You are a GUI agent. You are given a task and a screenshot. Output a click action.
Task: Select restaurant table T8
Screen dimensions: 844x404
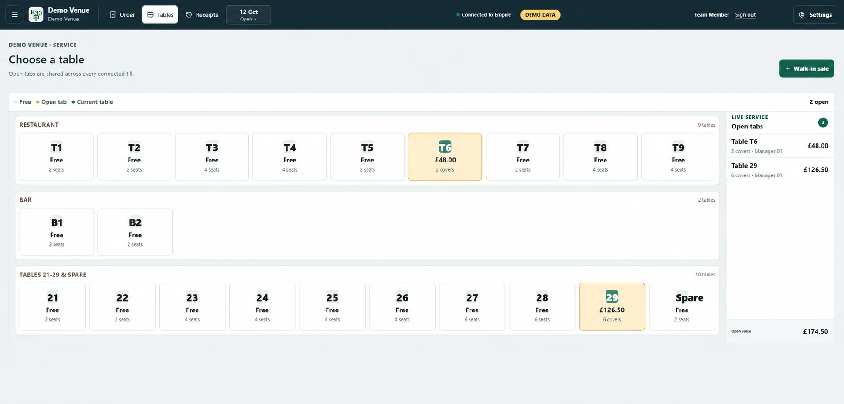[x=600, y=157]
